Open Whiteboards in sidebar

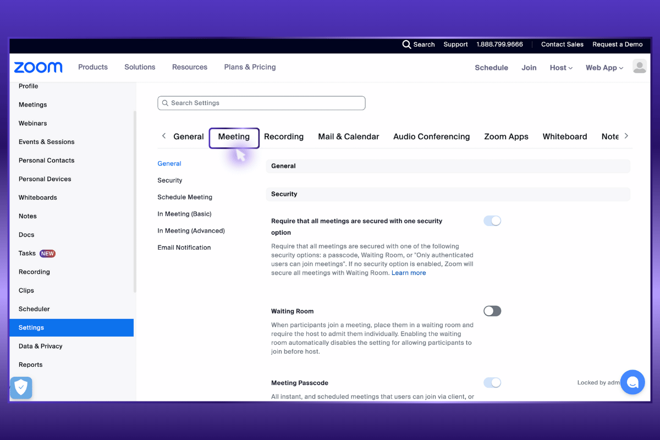point(38,197)
